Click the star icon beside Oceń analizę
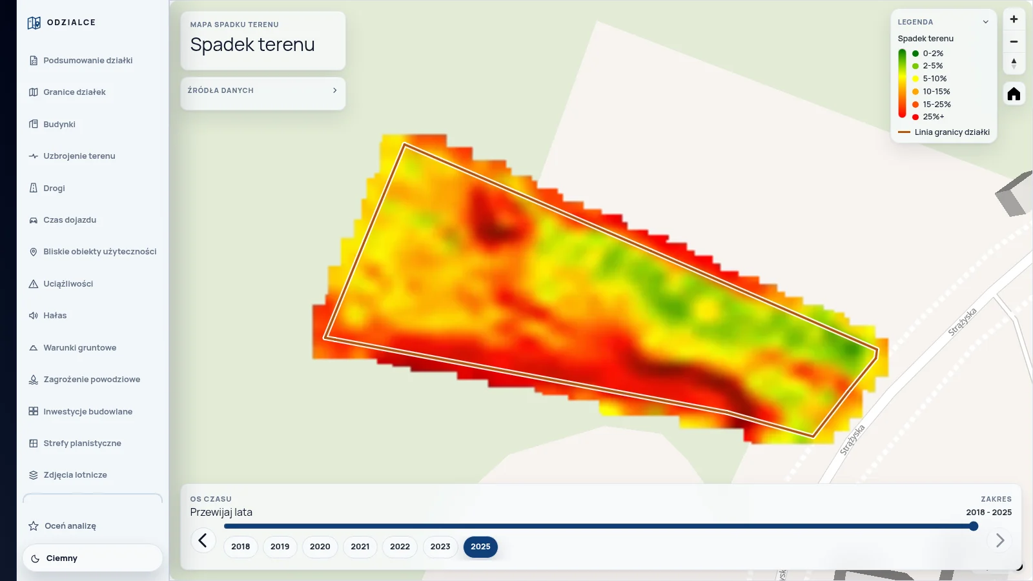 (34, 526)
